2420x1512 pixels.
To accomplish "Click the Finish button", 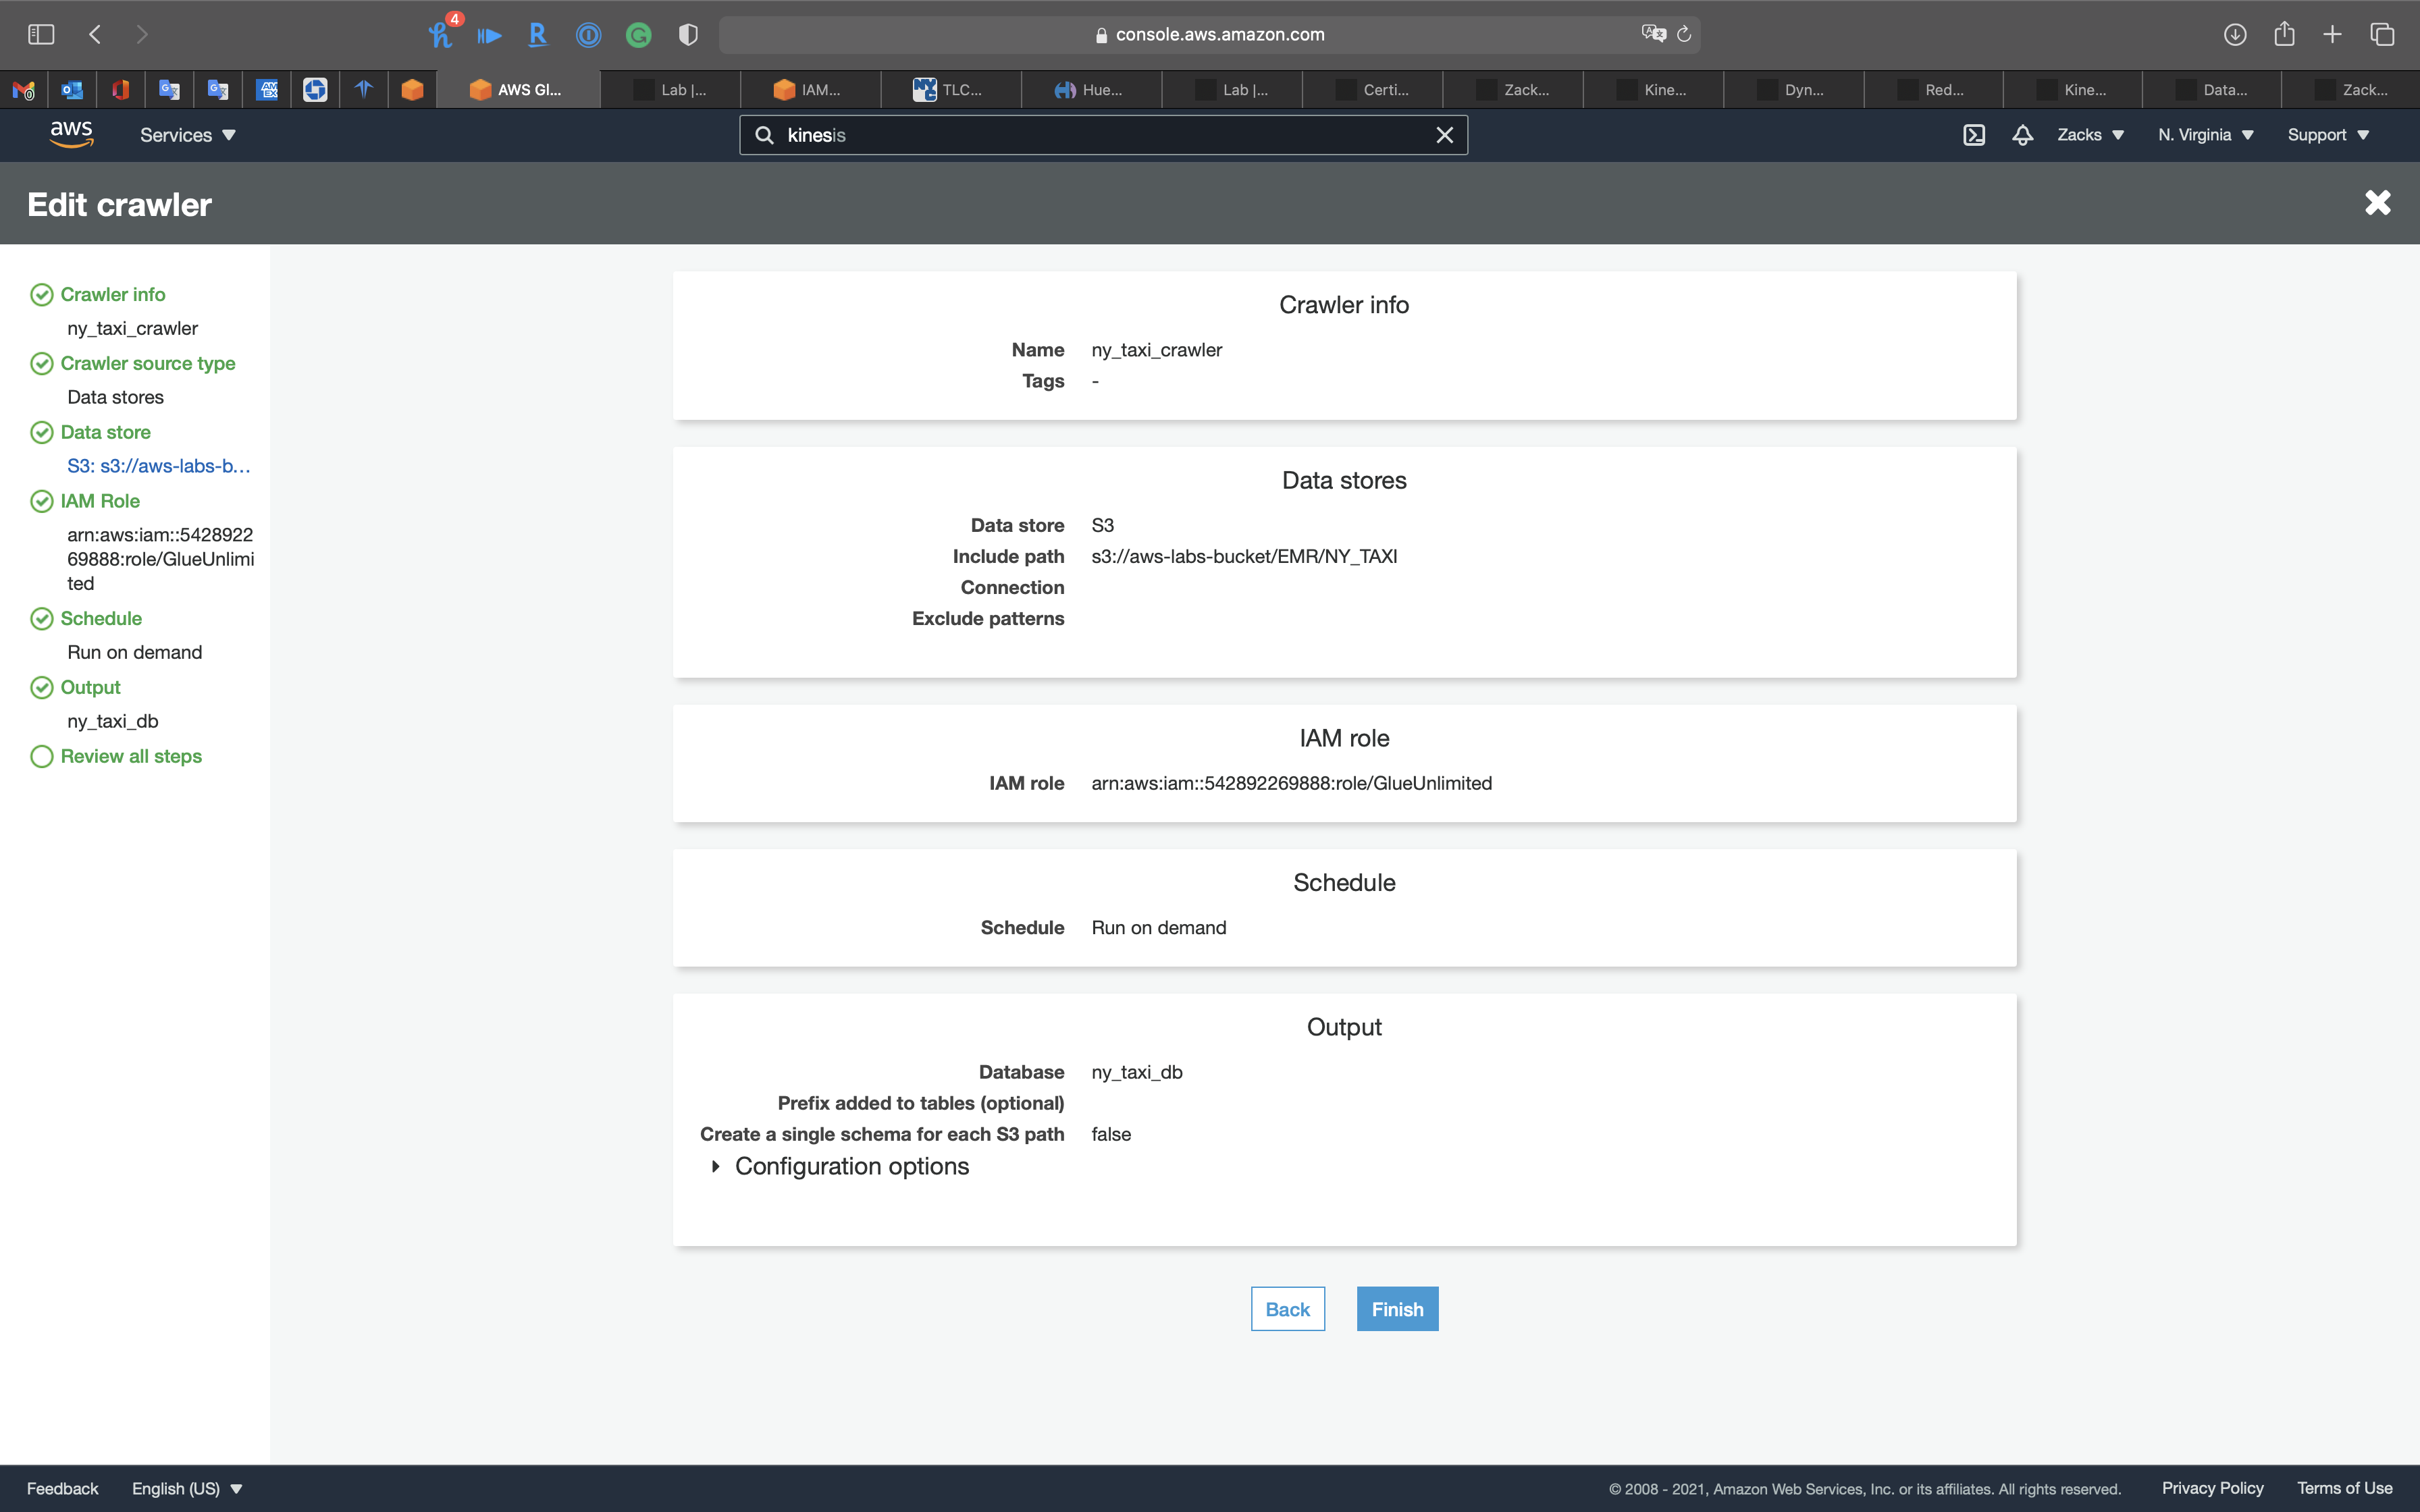I will [1397, 1309].
